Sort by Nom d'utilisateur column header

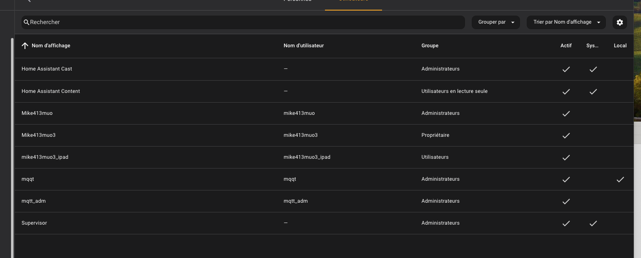pos(303,46)
